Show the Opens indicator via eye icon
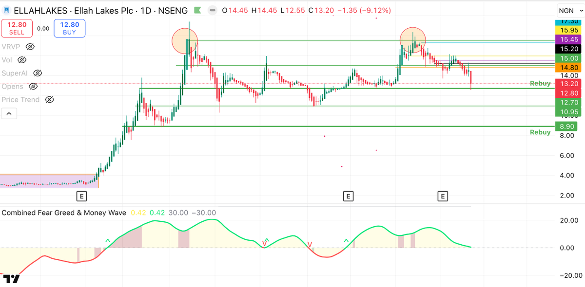The height and width of the screenshot is (287, 585). point(33,86)
